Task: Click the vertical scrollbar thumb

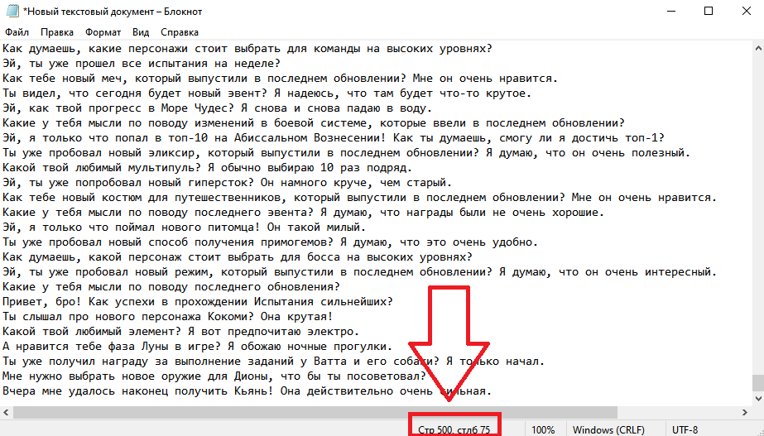Action: point(758,383)
